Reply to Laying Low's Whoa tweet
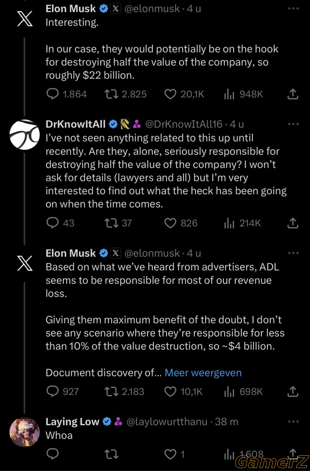The image size is (310, 471). click(x=53, y=454)
